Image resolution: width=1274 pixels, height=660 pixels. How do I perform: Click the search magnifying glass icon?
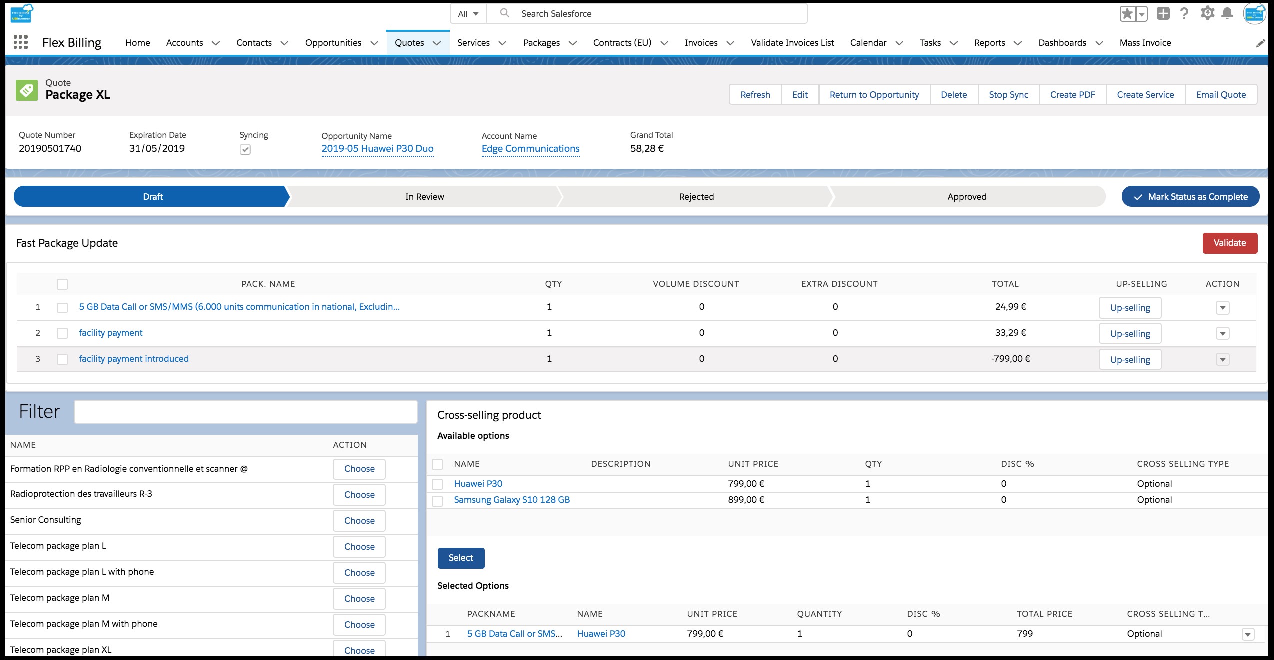[x=505, y=13]
